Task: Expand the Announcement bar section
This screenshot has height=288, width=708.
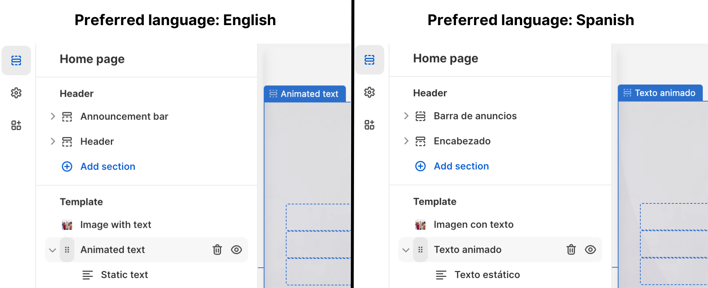Action: 53,117
